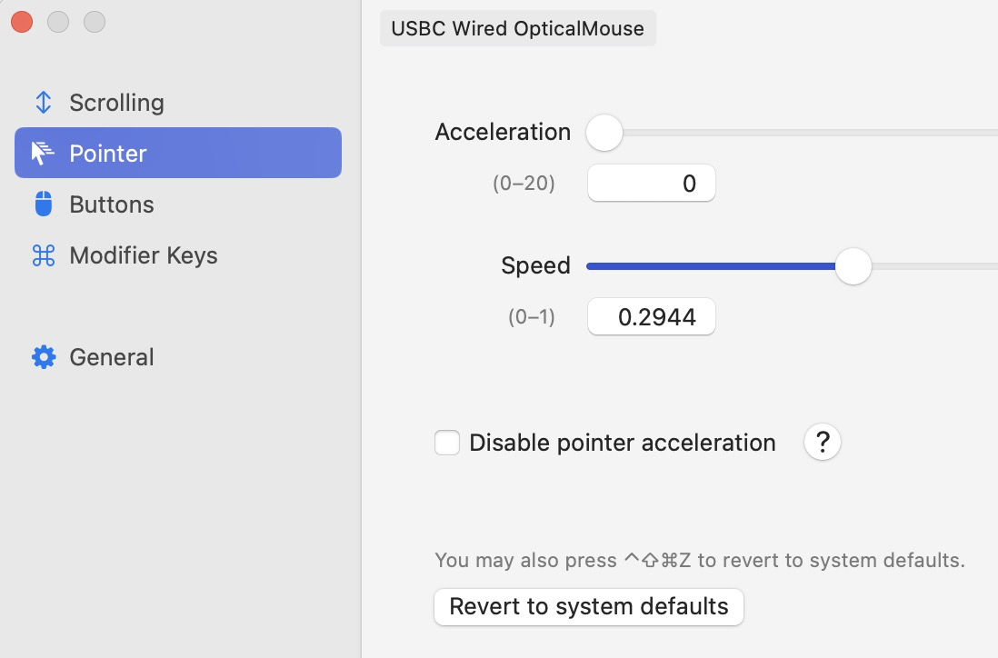Click Revert to system defaults button

[x=589, y=606]
